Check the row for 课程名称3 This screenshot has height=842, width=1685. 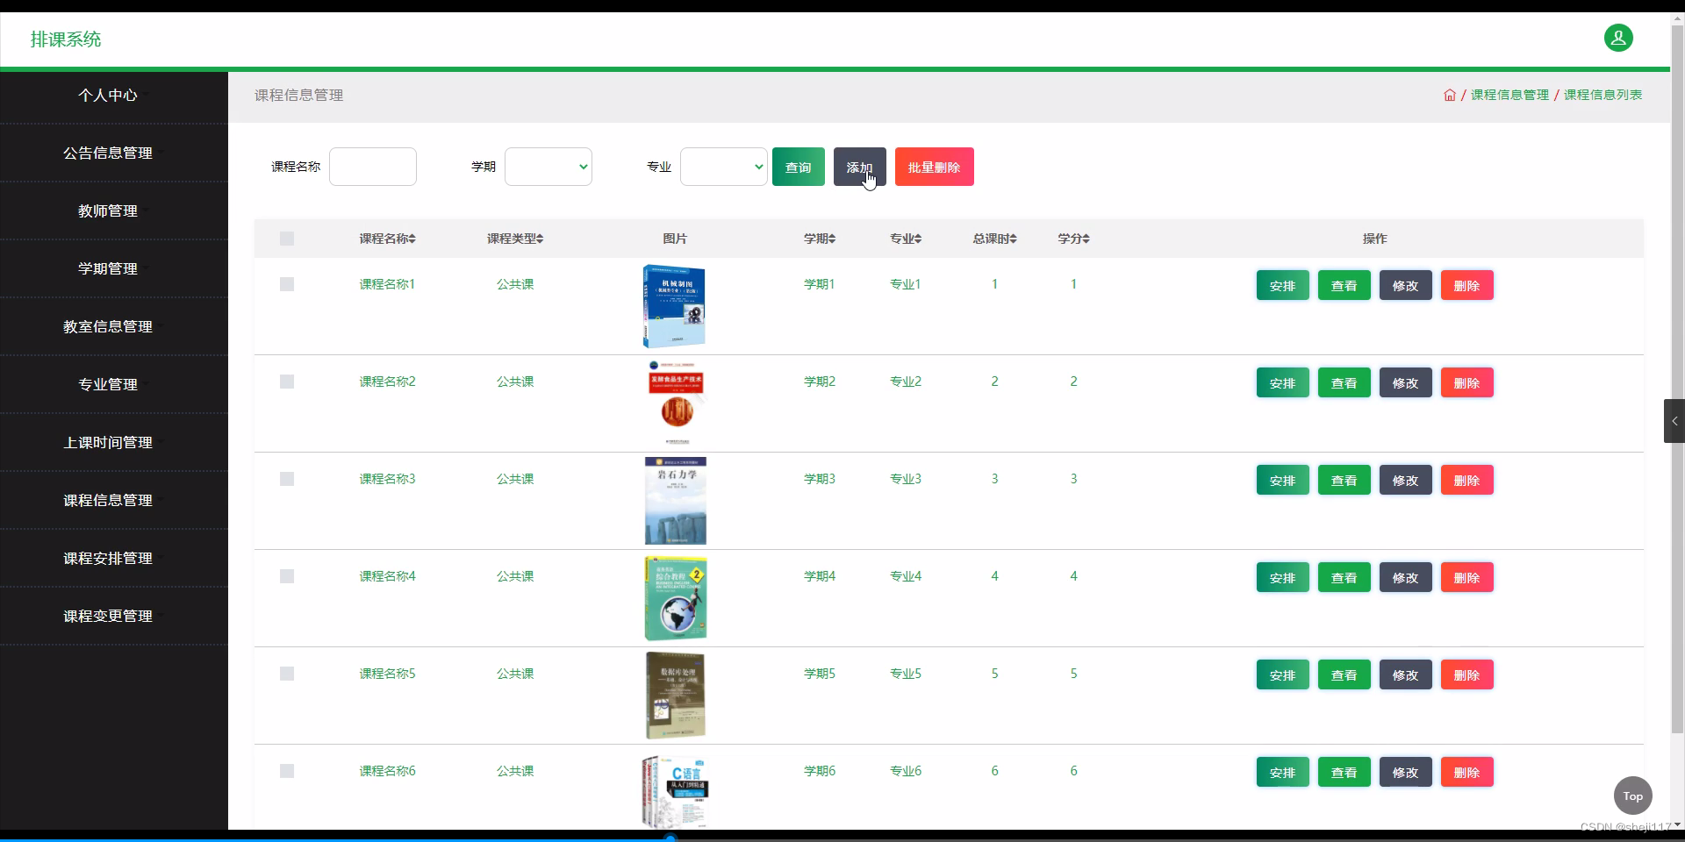pyautogui.click(x=287, y=479)
